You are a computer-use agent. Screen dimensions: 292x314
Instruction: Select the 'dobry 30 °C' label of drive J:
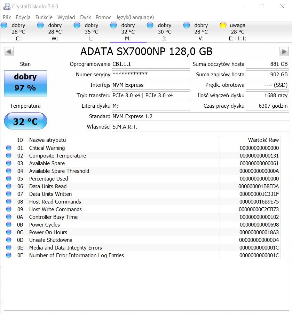click(x=164, y=29)
